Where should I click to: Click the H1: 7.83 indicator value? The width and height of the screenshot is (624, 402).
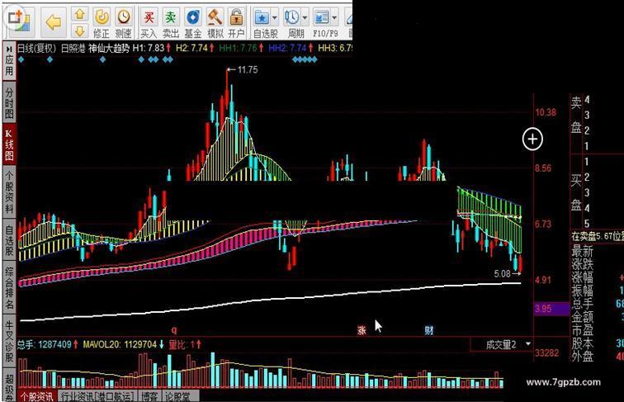(x=149, y=48)
